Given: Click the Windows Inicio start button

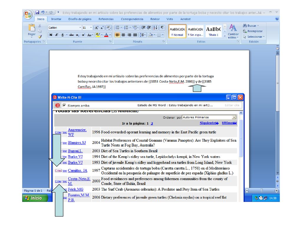Looking at the screenshot, I should (x=35, y=198).
